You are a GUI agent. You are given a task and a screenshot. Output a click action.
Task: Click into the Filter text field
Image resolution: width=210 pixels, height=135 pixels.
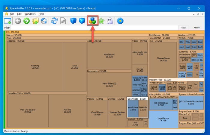click(x=94, y=28)
